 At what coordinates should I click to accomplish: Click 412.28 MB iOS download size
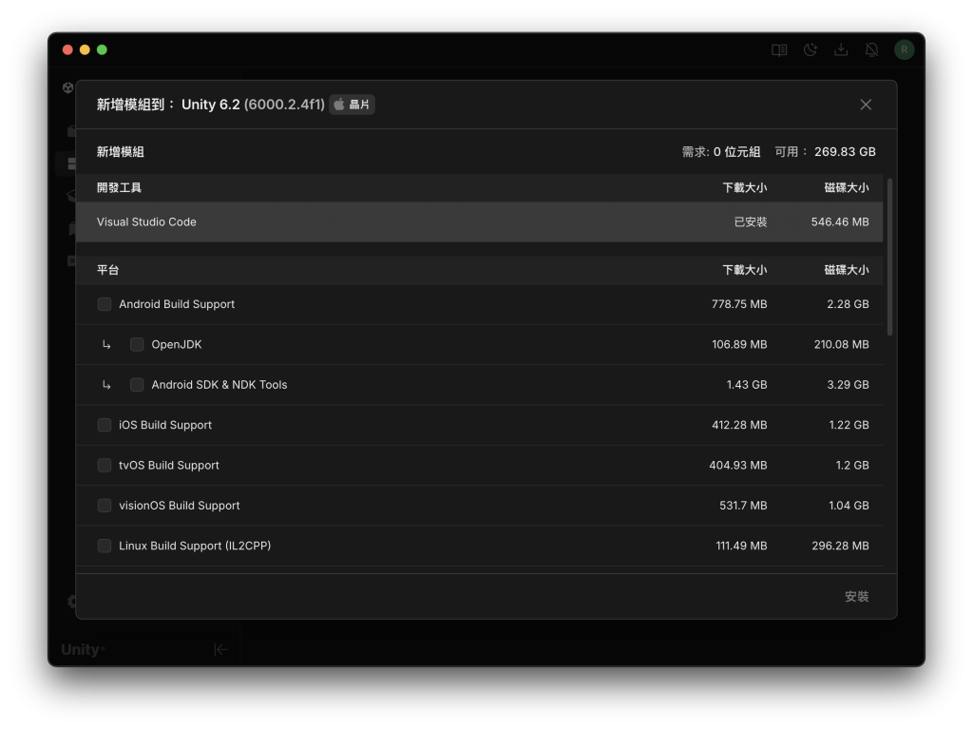click(x=739, y=425)
